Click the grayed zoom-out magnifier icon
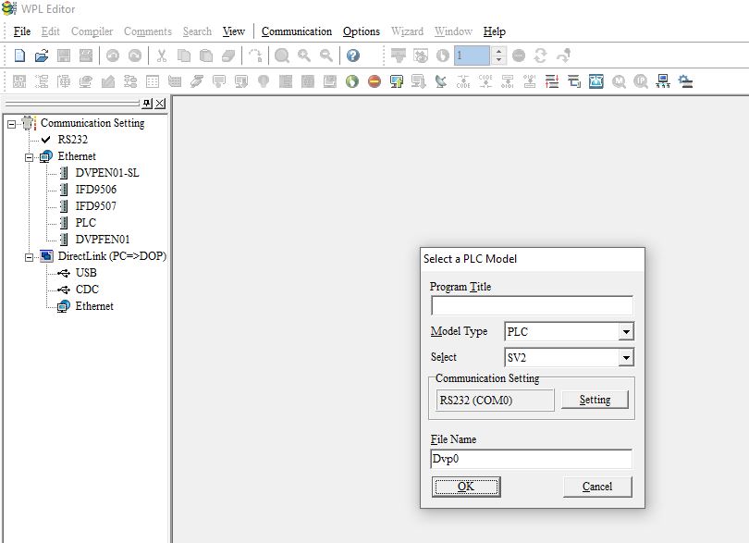 point(326,56)
